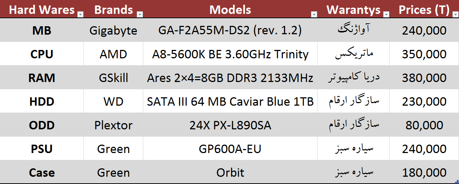Click the AMD brand cell

(x=113, y=54)
